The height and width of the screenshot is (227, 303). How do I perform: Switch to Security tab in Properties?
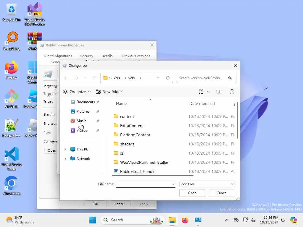[x=87, y=56]
